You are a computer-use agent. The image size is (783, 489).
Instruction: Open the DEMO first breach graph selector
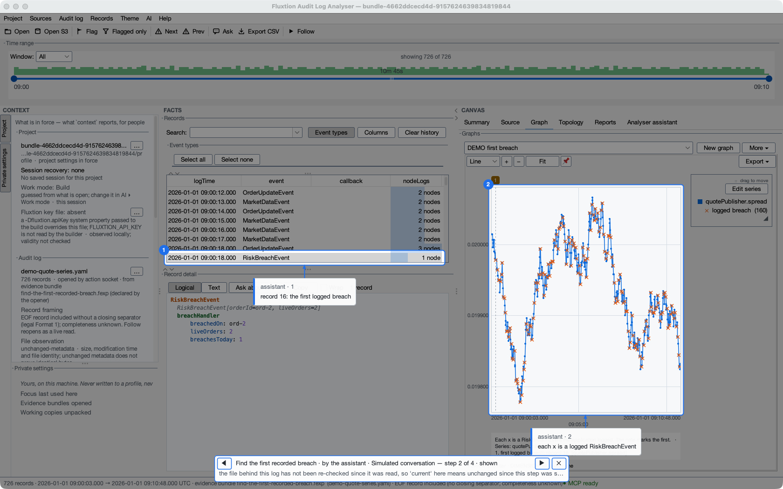coord(578,148)
